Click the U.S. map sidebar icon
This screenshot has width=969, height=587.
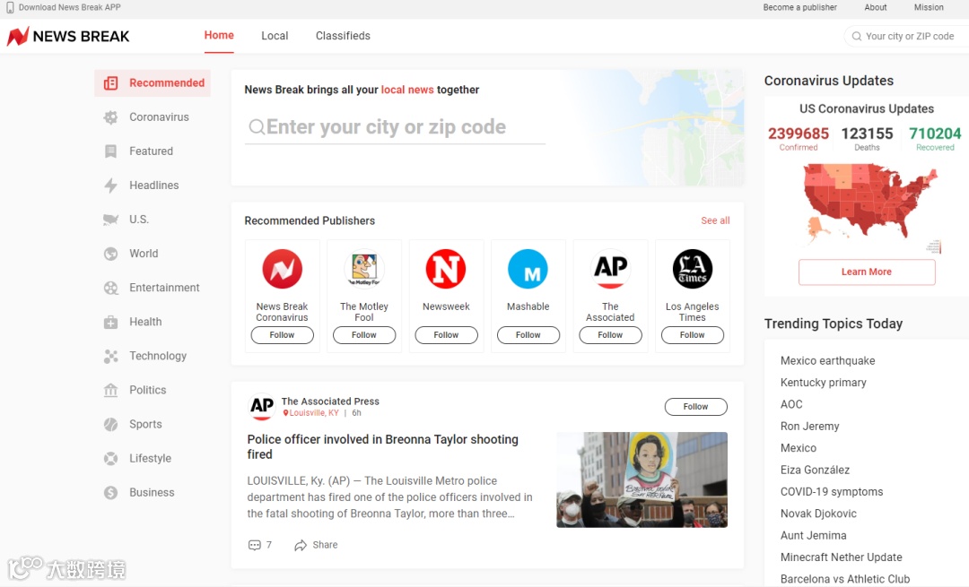(110, 220)
